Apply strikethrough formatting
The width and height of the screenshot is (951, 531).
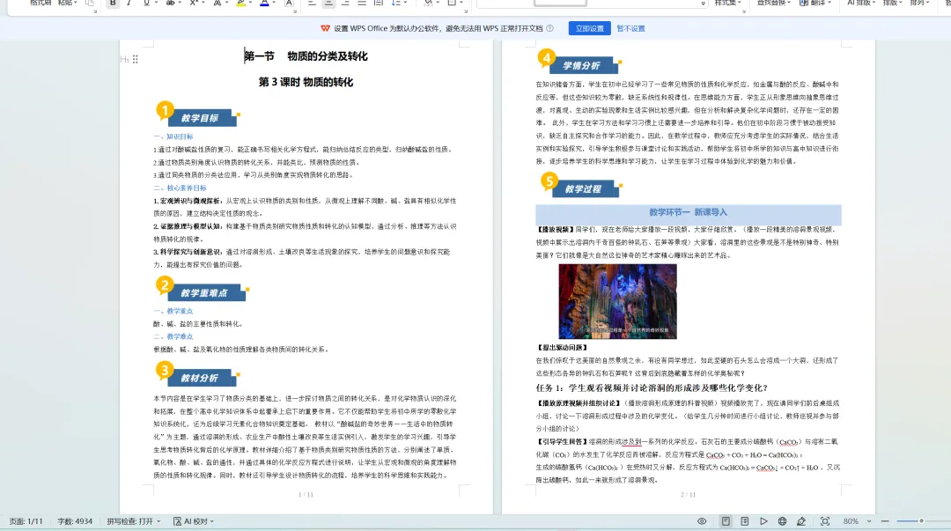[x=171, y=3]
